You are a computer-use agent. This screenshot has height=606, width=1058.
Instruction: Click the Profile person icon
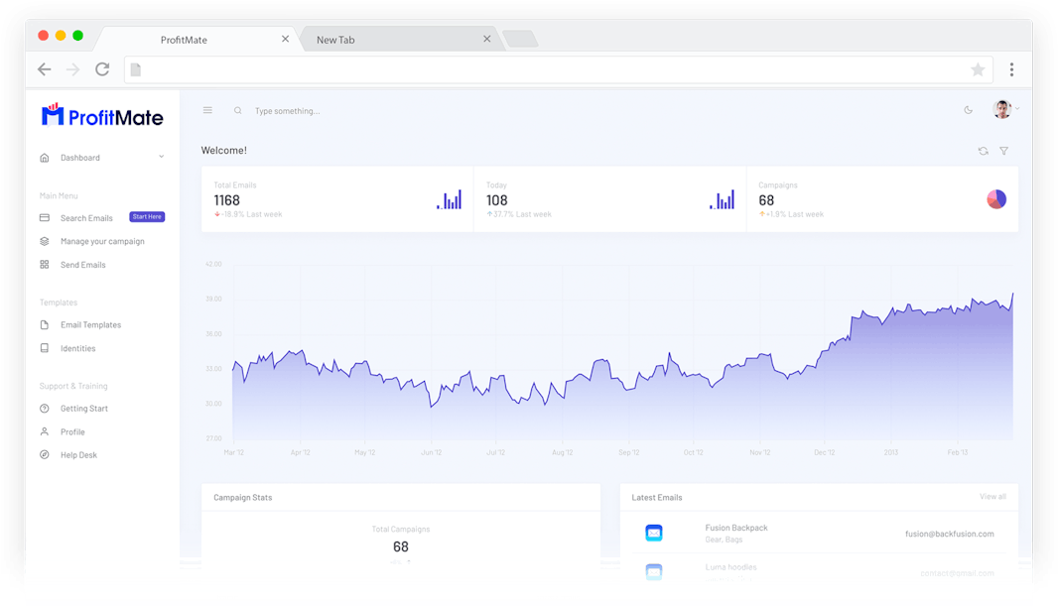tap(45, 431)
